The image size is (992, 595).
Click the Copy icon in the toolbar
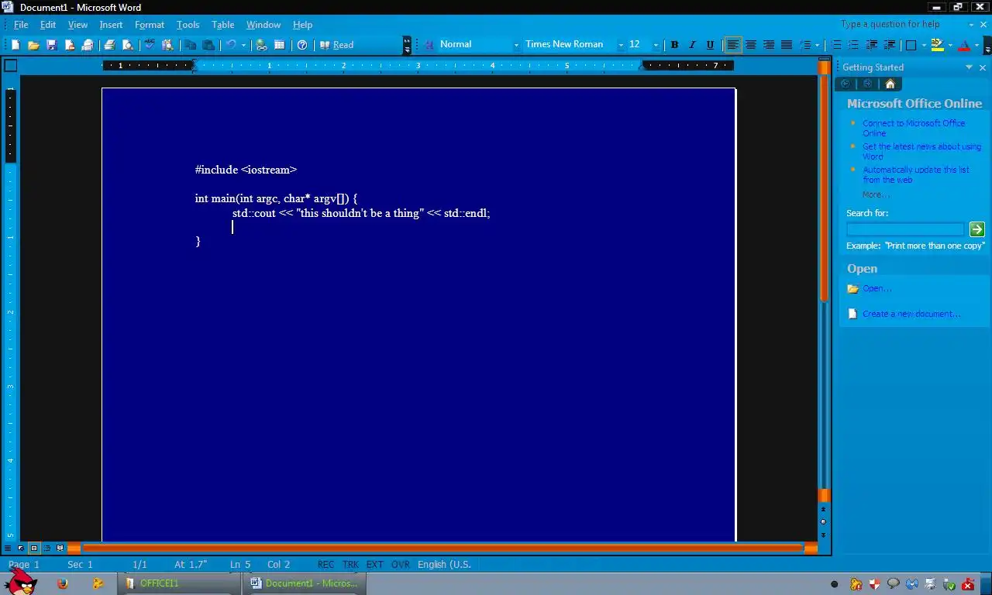pyautogui.click(x=190, y=45)
